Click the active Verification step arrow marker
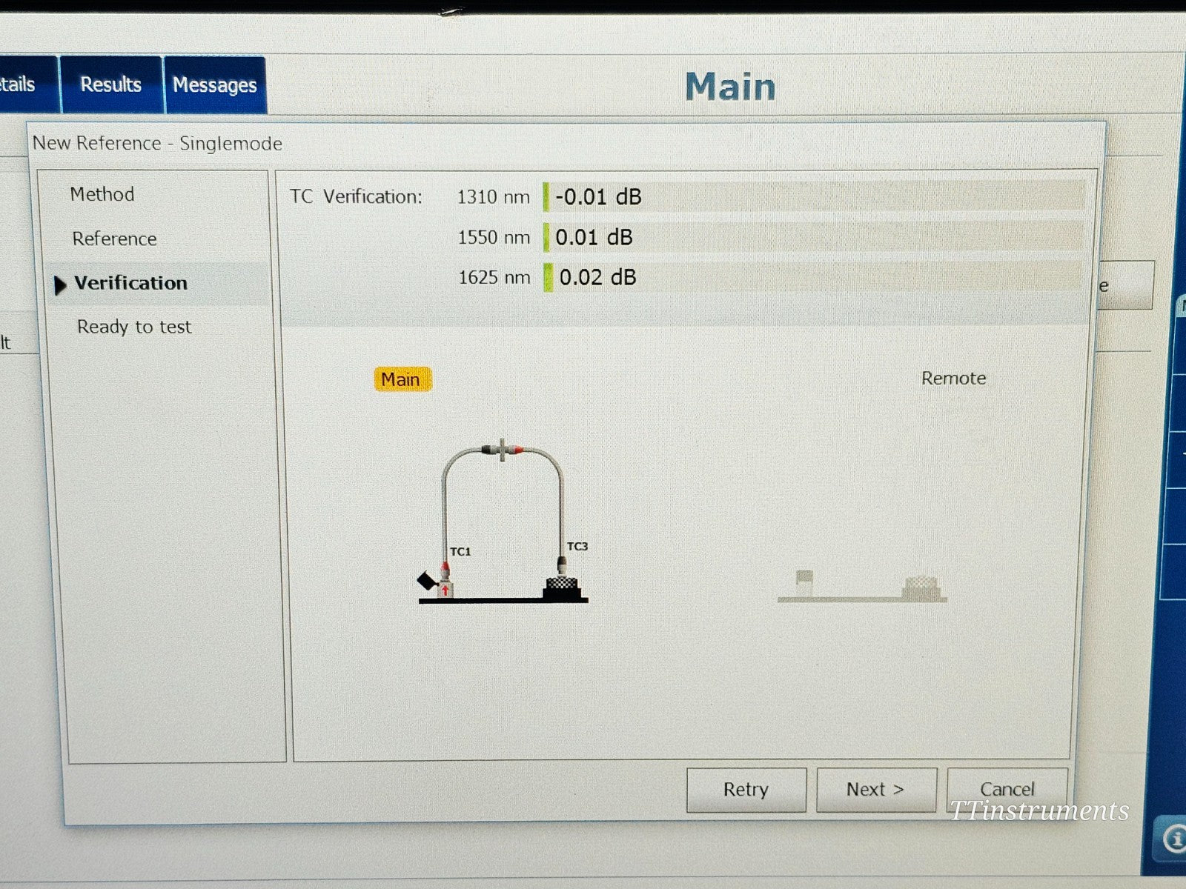The image size is (1186, 889). tap(60, 284)
